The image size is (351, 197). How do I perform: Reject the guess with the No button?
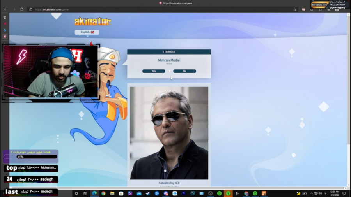click(184, 71)
